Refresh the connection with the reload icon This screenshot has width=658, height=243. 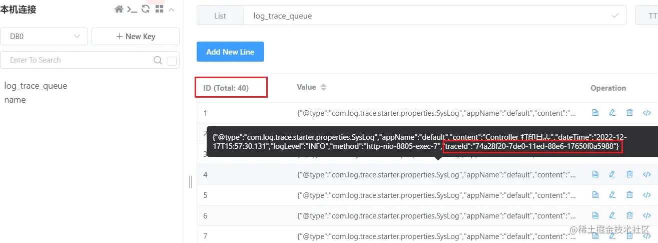point(146,9)
